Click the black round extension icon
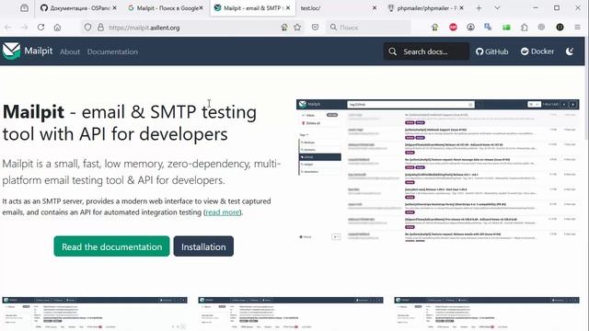Screen dimensions: 589x331 pos(560,27)
